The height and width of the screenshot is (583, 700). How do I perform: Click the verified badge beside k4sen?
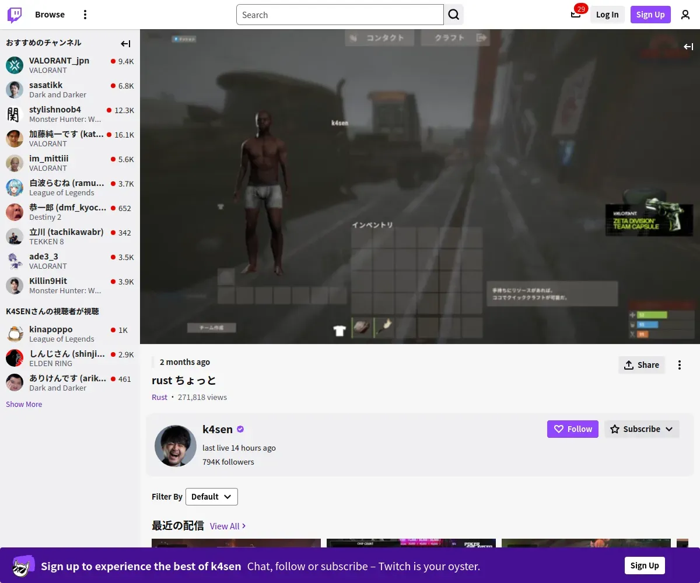240,429
